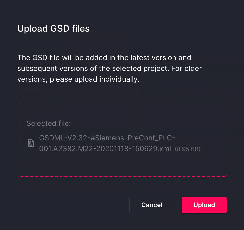
Task: Click the ".xml" extension of the filename
Action: coord(165,149)
